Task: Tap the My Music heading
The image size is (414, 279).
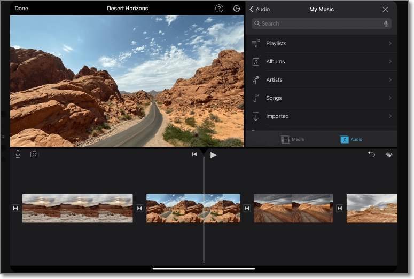Action: (x=322, y=9)
